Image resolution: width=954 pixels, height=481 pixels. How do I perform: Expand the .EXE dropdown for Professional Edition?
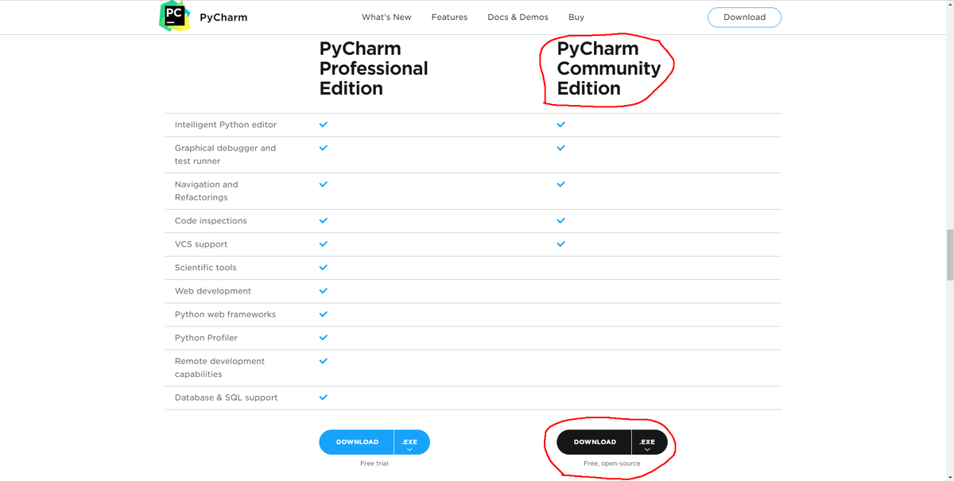pyautogui.click(x=410, y=443)
